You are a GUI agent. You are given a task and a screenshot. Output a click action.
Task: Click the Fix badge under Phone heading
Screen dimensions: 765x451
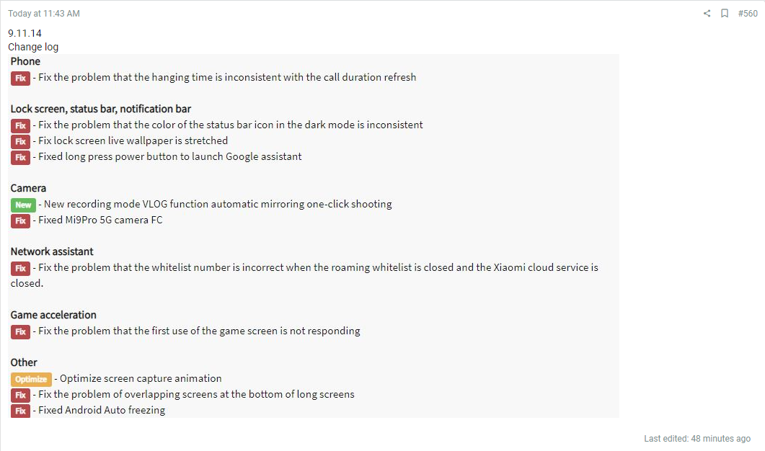click(20, 78)
